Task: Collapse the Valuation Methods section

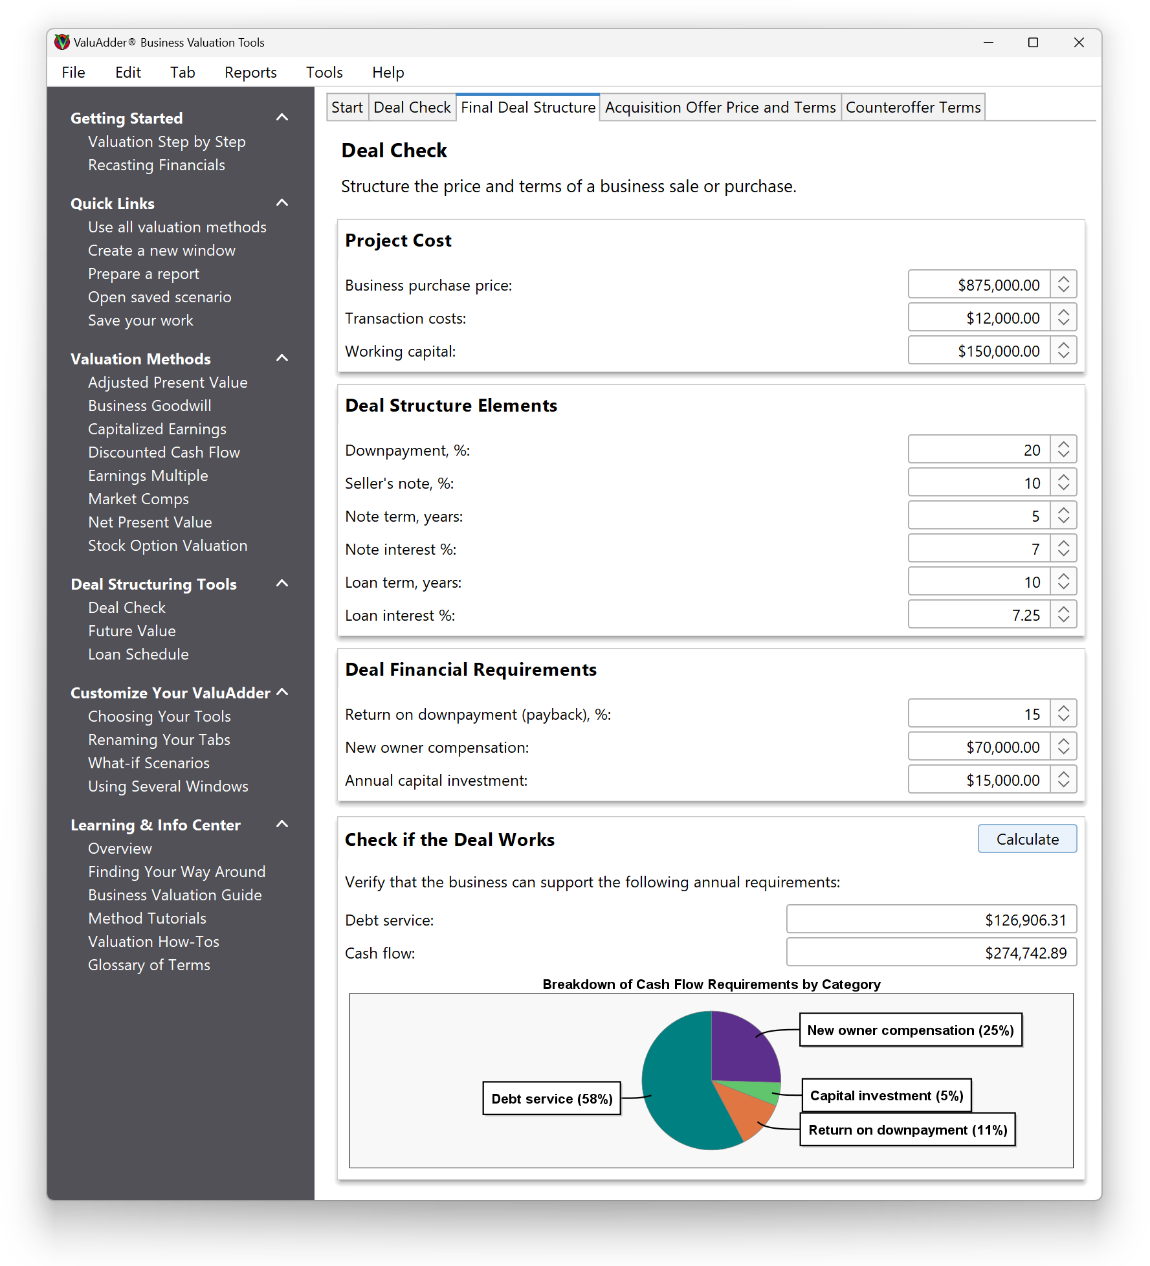Action: pyautogui.click(x=282, y=358)
